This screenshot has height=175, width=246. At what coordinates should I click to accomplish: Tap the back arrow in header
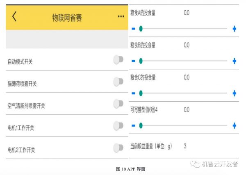point(14,16)
